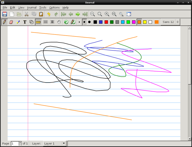This screenshot has height=147, width=192.
Task: Open the Help menu
Action: coord(66,7)
